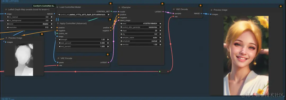Click the seed value field in KSampler
This screenshot has height=100, width=286.
pos(141,23)
